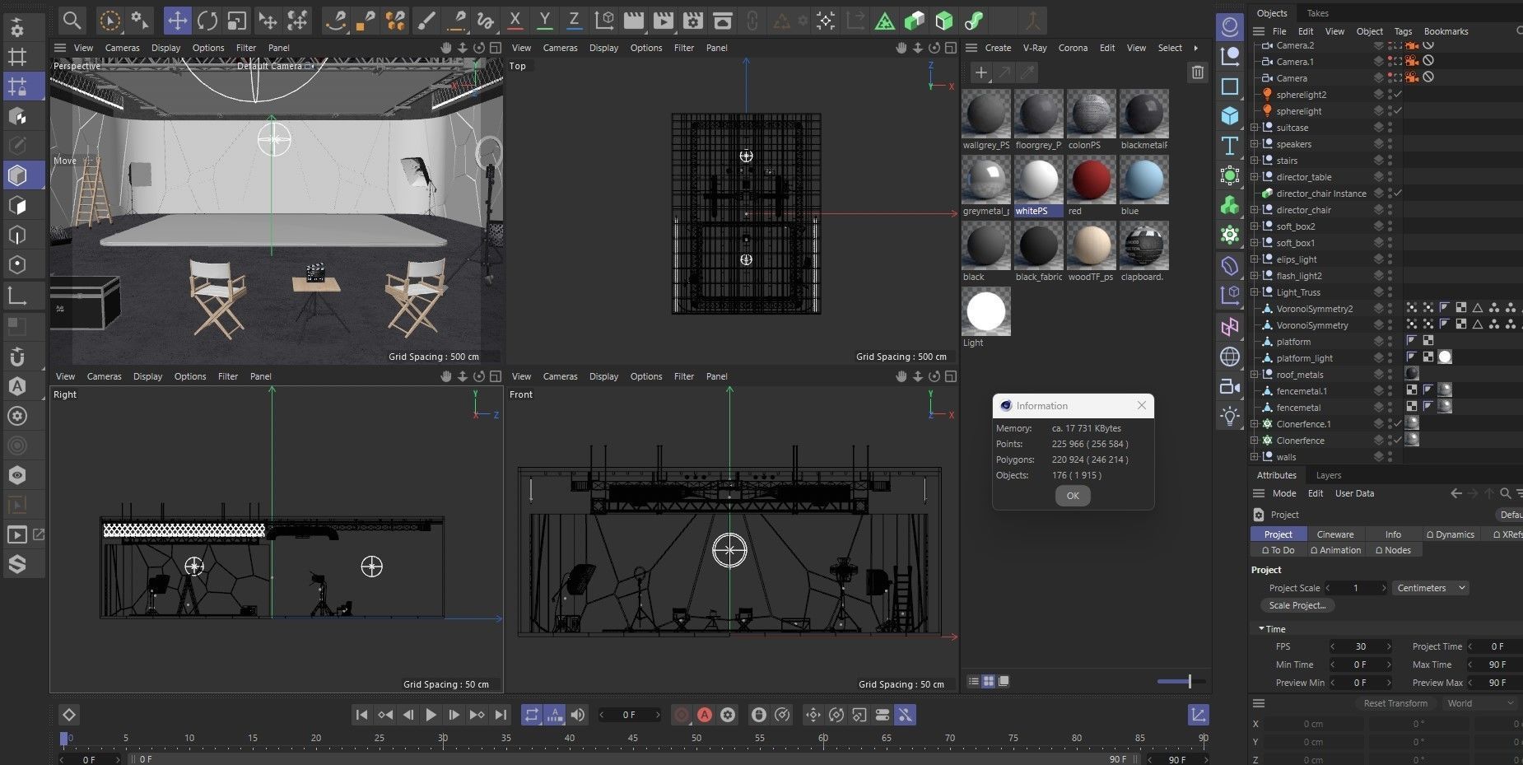Click the Reset Transform button
Image resolution: width=1523 pixels, height=765 pixels.
click(1395, 703)
